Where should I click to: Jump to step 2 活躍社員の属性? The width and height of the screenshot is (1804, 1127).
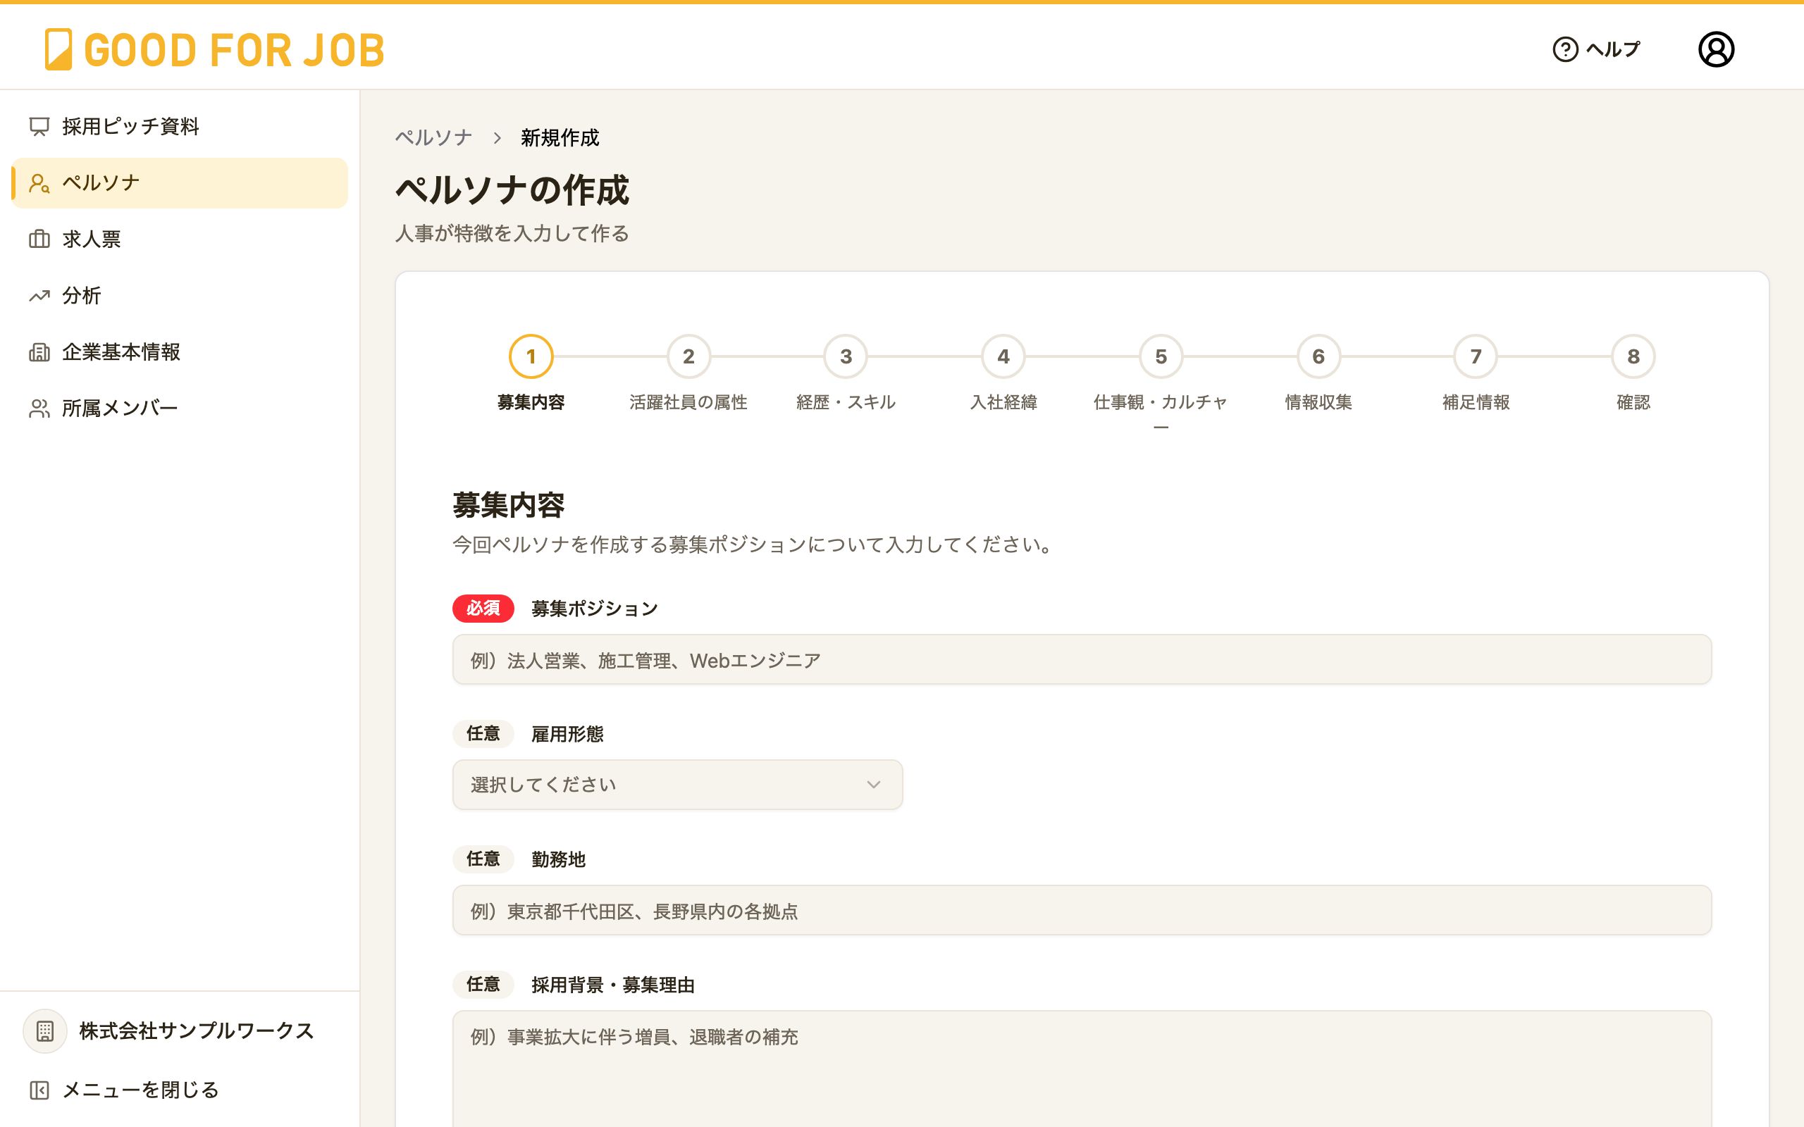(688, 356)
